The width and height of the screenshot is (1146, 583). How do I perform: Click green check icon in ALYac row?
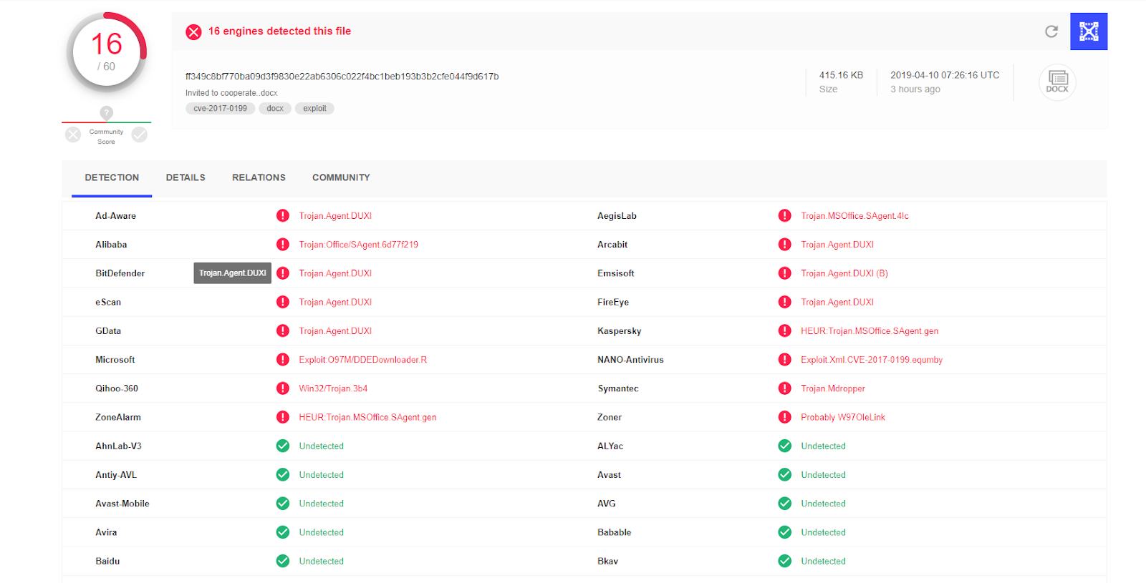[x=785, y=446]
